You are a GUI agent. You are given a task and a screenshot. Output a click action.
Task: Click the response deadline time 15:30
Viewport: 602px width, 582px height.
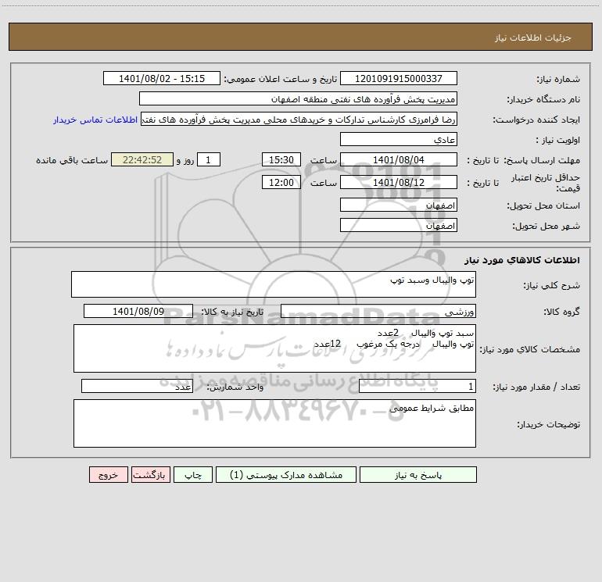coord(281,159)
